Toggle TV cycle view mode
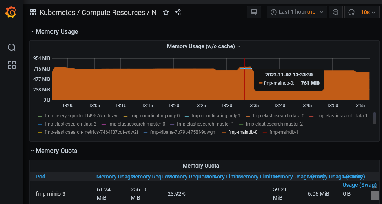382x204 pixels. 254,12
